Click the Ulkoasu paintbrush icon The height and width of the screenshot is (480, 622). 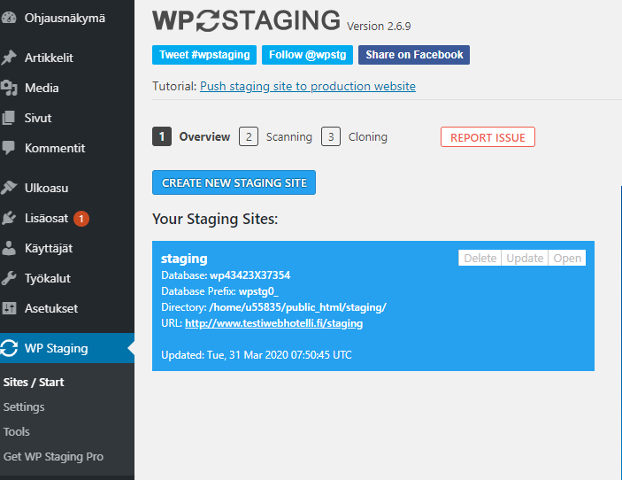tap(9, 188)
